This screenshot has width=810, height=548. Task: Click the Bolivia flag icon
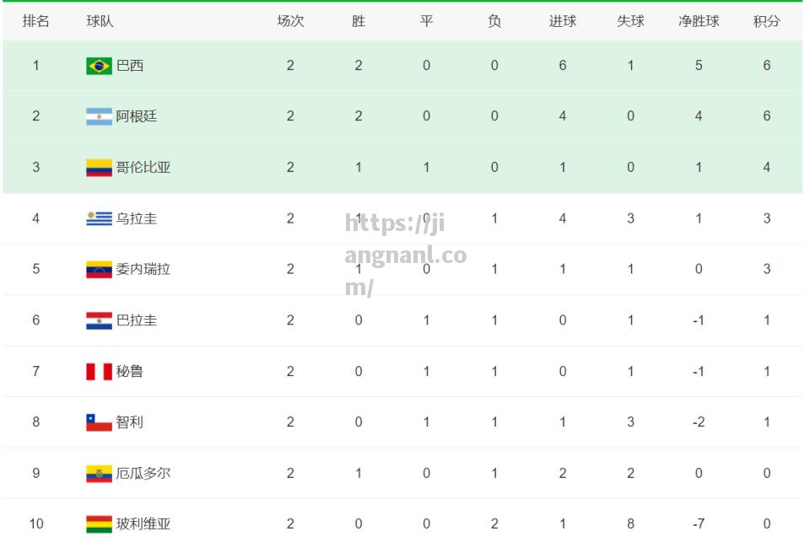99,524
